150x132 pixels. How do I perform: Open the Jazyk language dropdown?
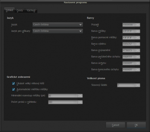pyautogui.click(x=57, y=25)
